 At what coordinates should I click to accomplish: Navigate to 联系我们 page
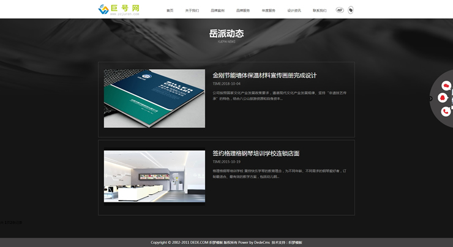pos(320,10)
